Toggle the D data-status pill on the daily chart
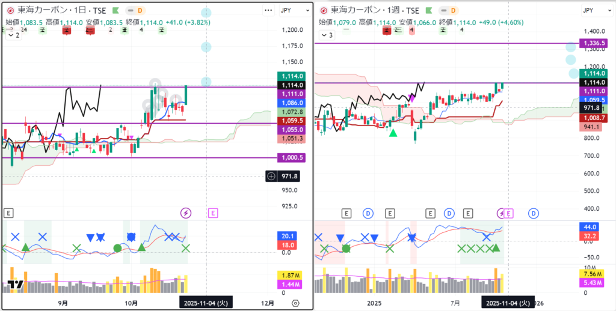The image size is (616, 311). point(140,10)
